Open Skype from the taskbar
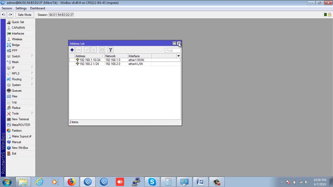This screenshot has width=333, height=187. 152,182
